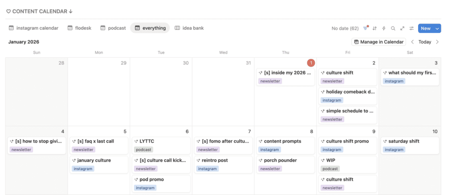This screenshot has width=456, height=195.
Task: Open automations lightning bolt icon
Action: pyautogui.click(x=384, y=28)
